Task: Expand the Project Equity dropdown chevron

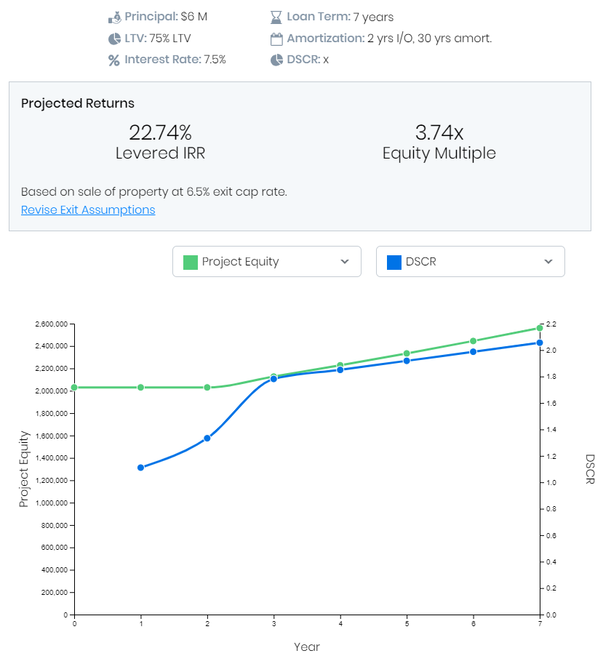Action: tap(345, 262)
